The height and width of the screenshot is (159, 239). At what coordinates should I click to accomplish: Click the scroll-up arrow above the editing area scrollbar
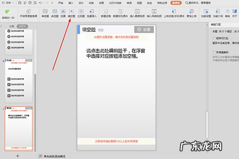coord(207,25)
